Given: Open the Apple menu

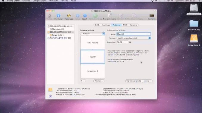Looking at the screenshot, I should coord(3,1).
